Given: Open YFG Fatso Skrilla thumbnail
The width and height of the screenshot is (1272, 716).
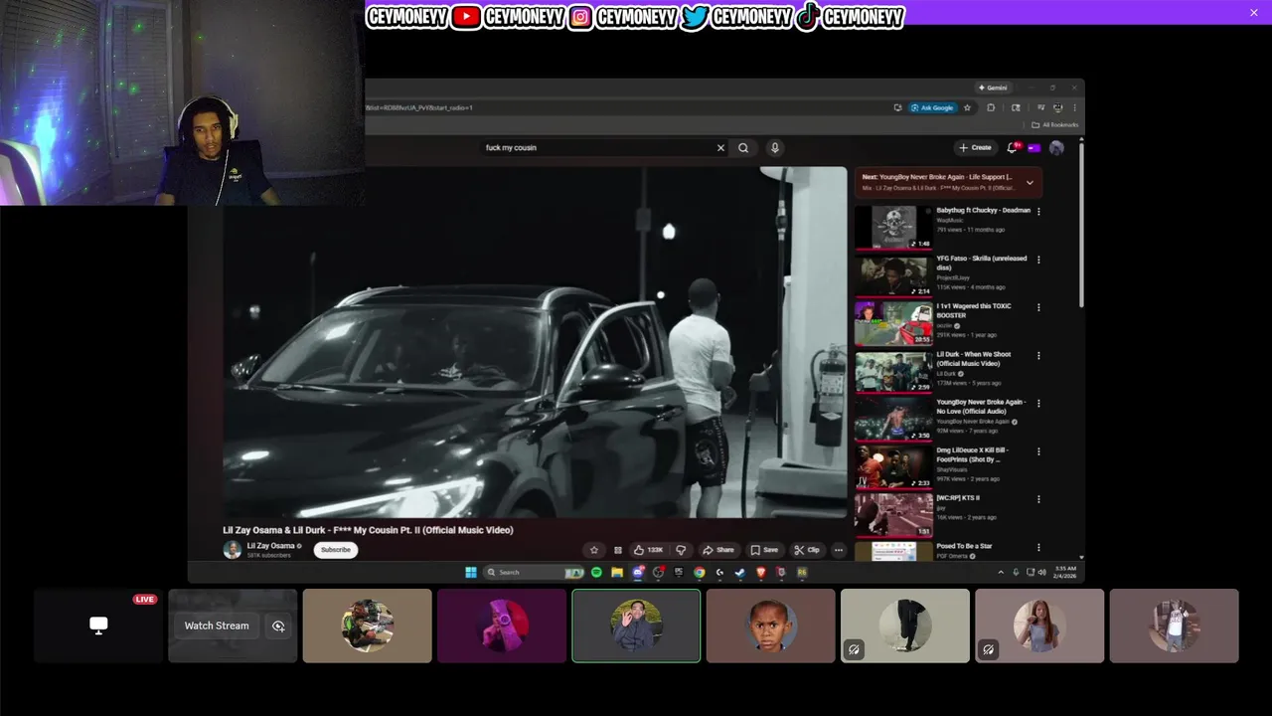Looking at the screenshot, I should (893, 275).
